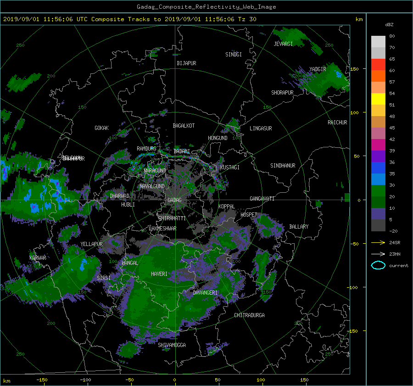Click the HUNGUND city label
The height and width of the screenshot is (386, 413).
click(x=218, y=138)
